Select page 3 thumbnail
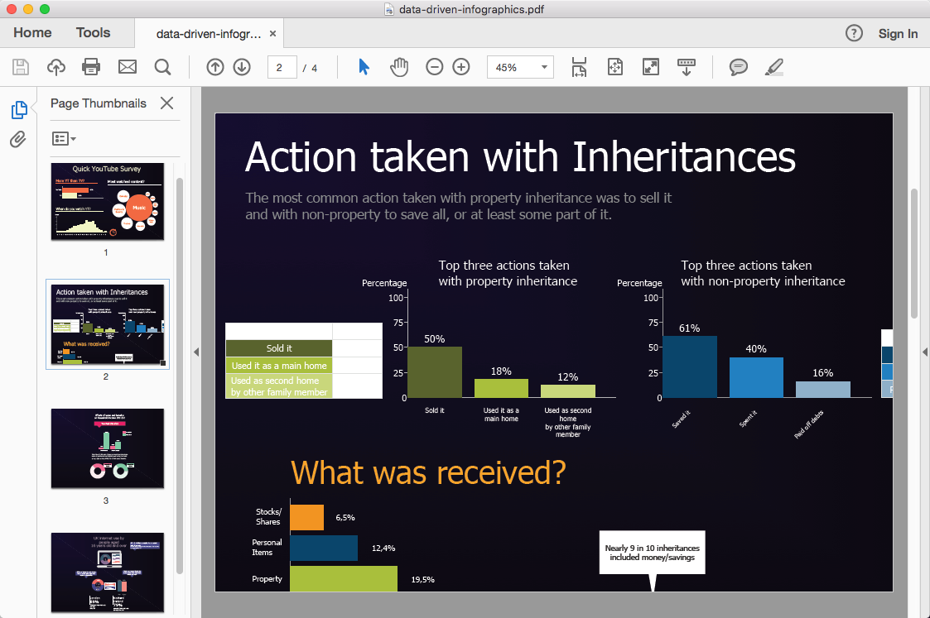Image resolution: width=930 pixels, height=618 pixels. 108,448
